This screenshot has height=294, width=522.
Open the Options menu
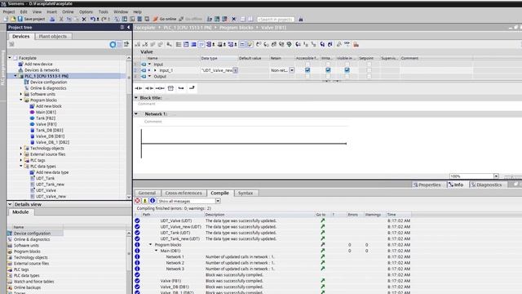pos(86,11)
